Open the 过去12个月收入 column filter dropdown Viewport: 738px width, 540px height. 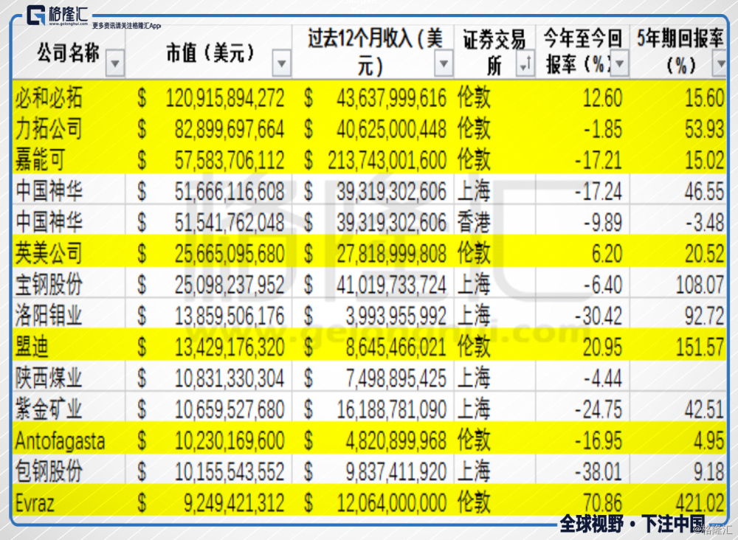[x=444, y=63]
